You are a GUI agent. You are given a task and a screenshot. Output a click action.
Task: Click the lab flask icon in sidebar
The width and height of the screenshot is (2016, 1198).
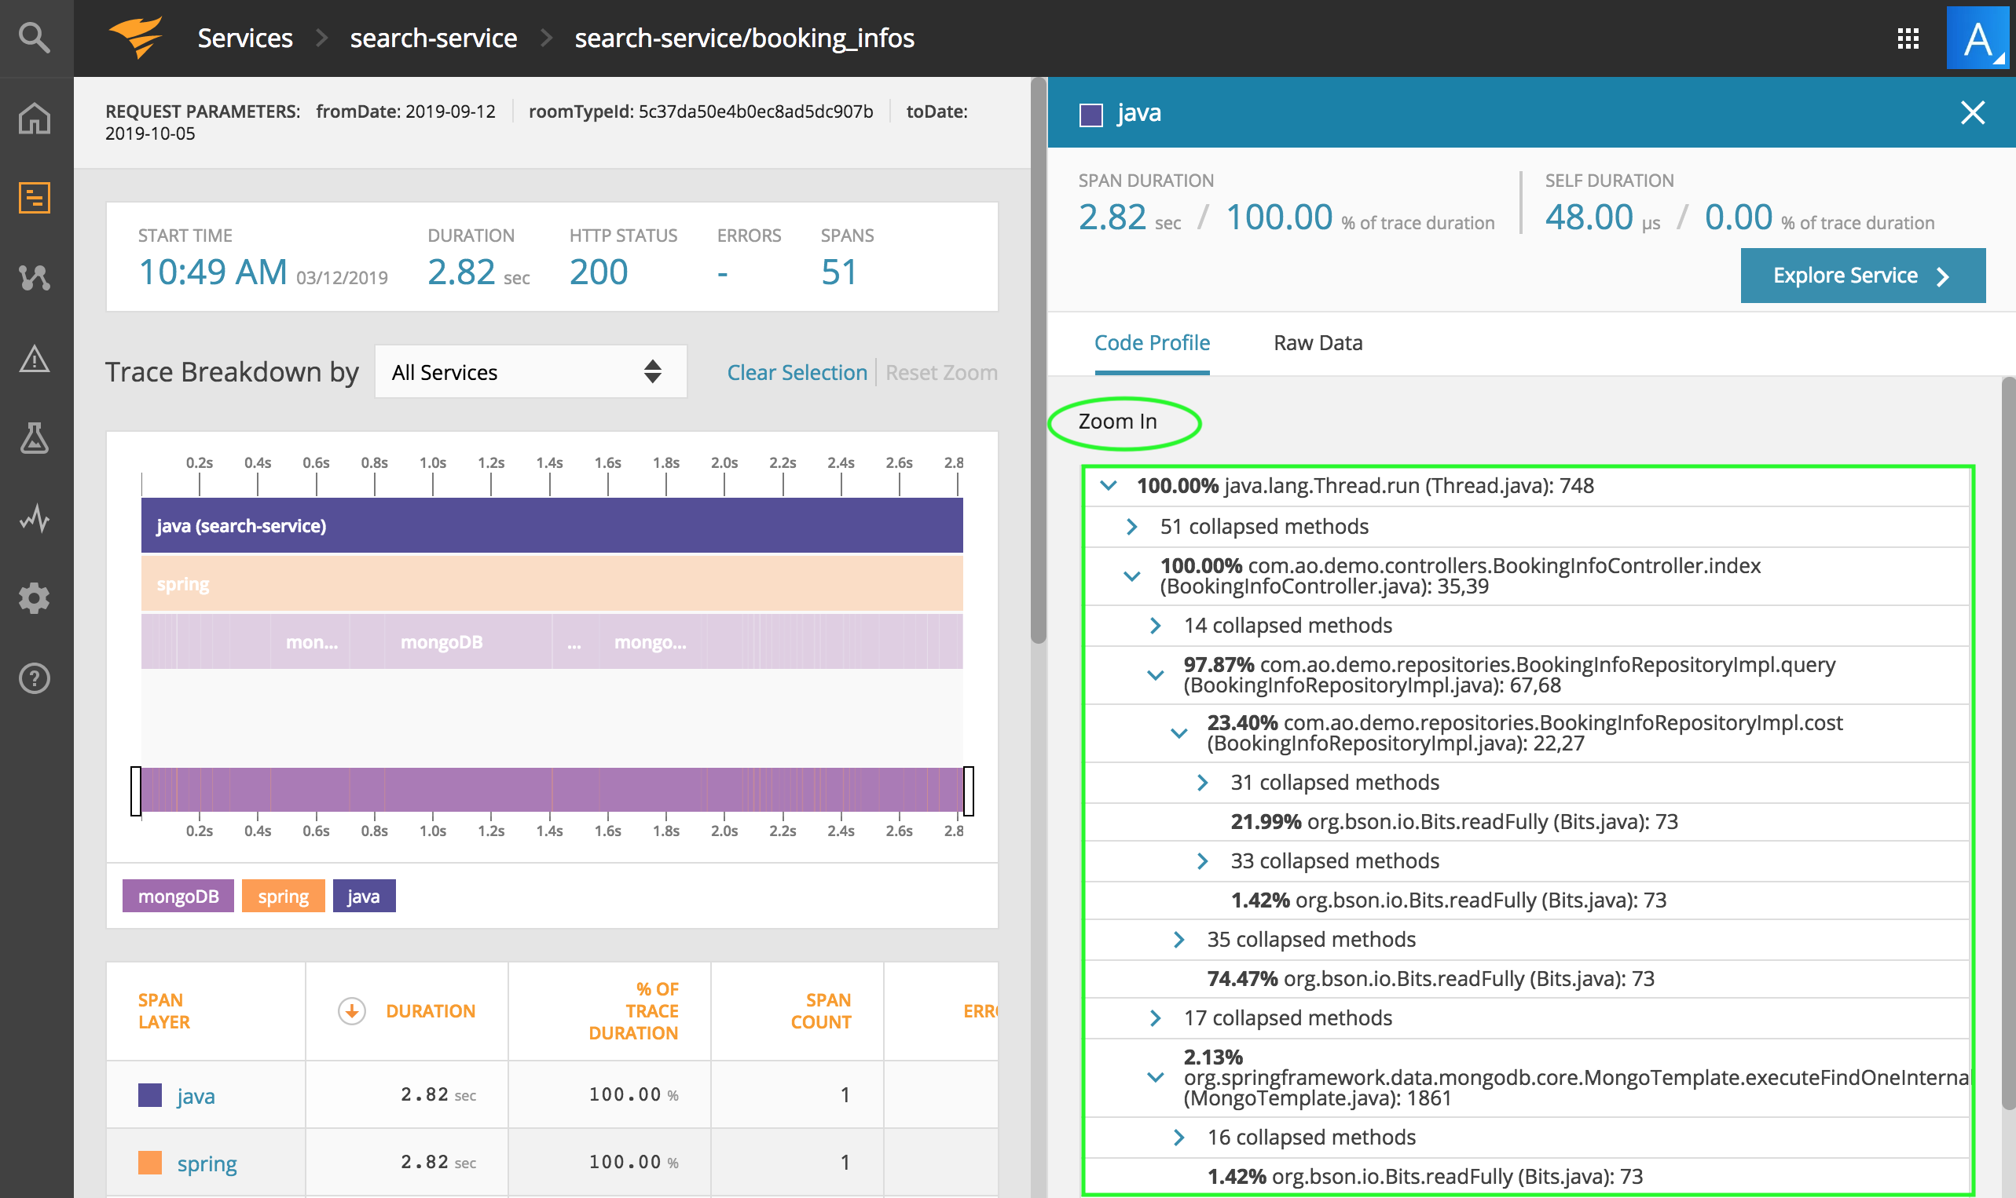click(34, 437)
